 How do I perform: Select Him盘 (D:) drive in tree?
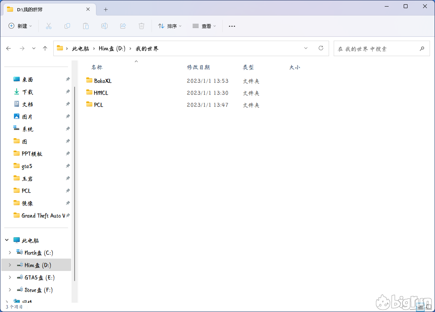point(38,265)
